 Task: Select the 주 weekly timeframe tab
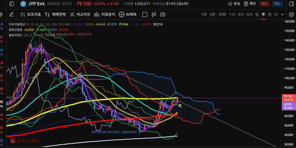263,15
